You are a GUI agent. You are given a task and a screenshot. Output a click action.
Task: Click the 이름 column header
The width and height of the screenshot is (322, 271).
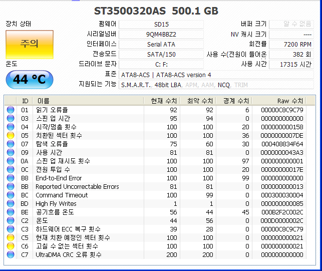(88, 101)
